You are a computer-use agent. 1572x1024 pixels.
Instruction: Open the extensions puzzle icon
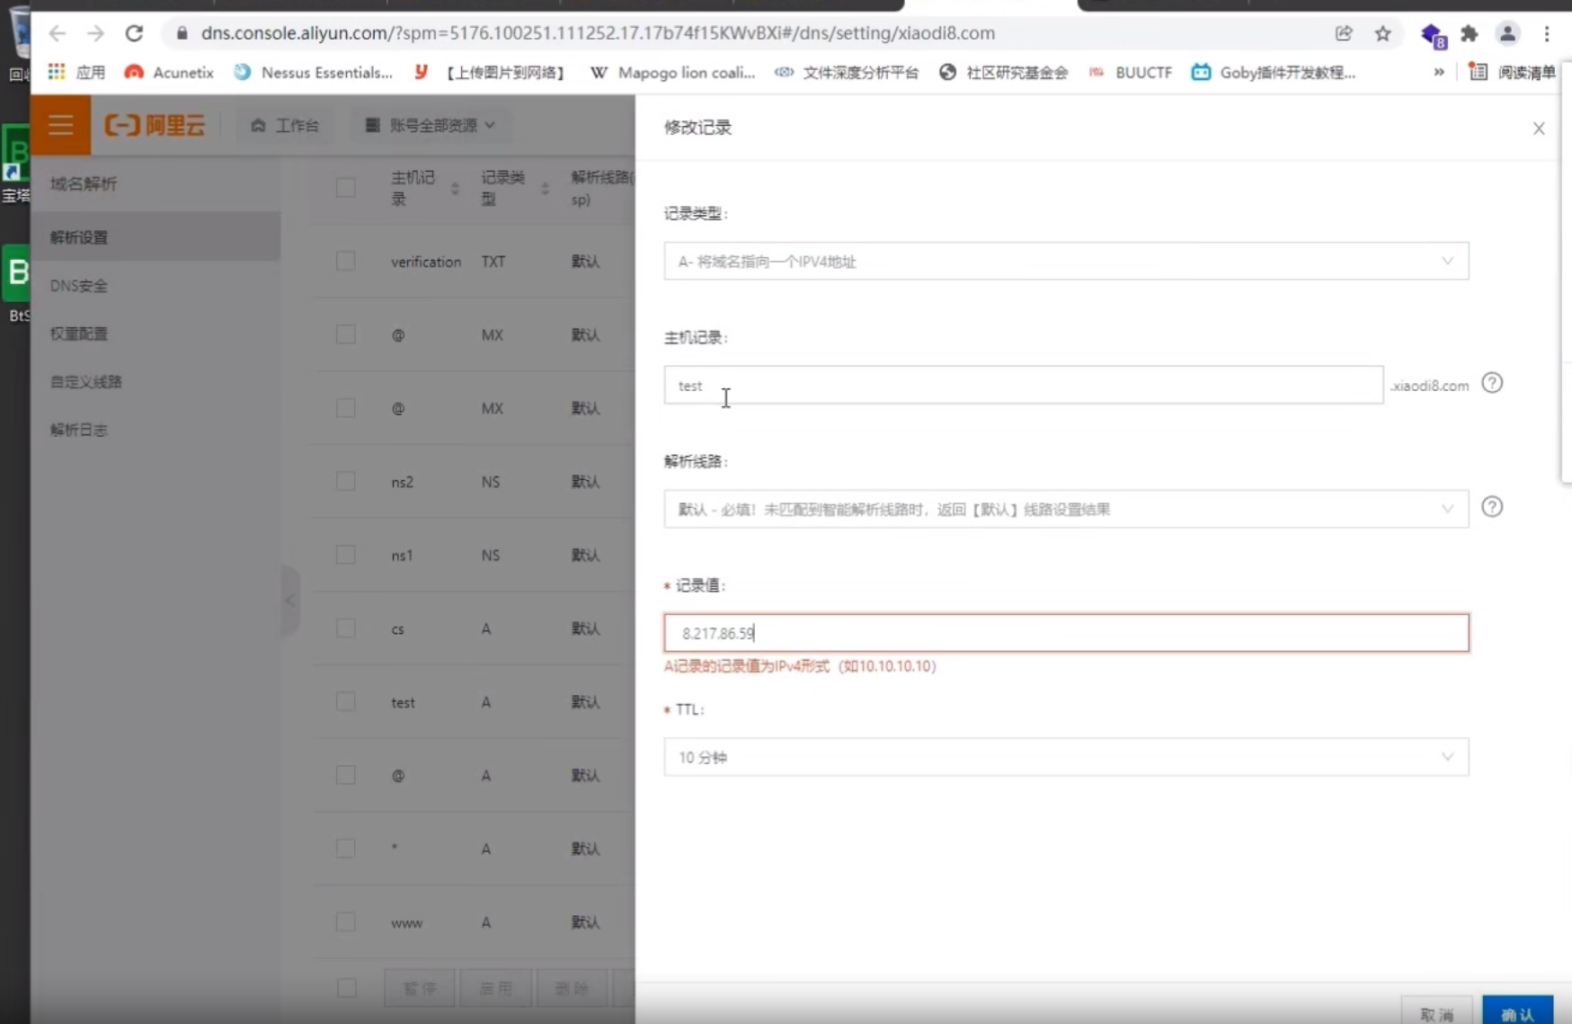[1469, 33]
